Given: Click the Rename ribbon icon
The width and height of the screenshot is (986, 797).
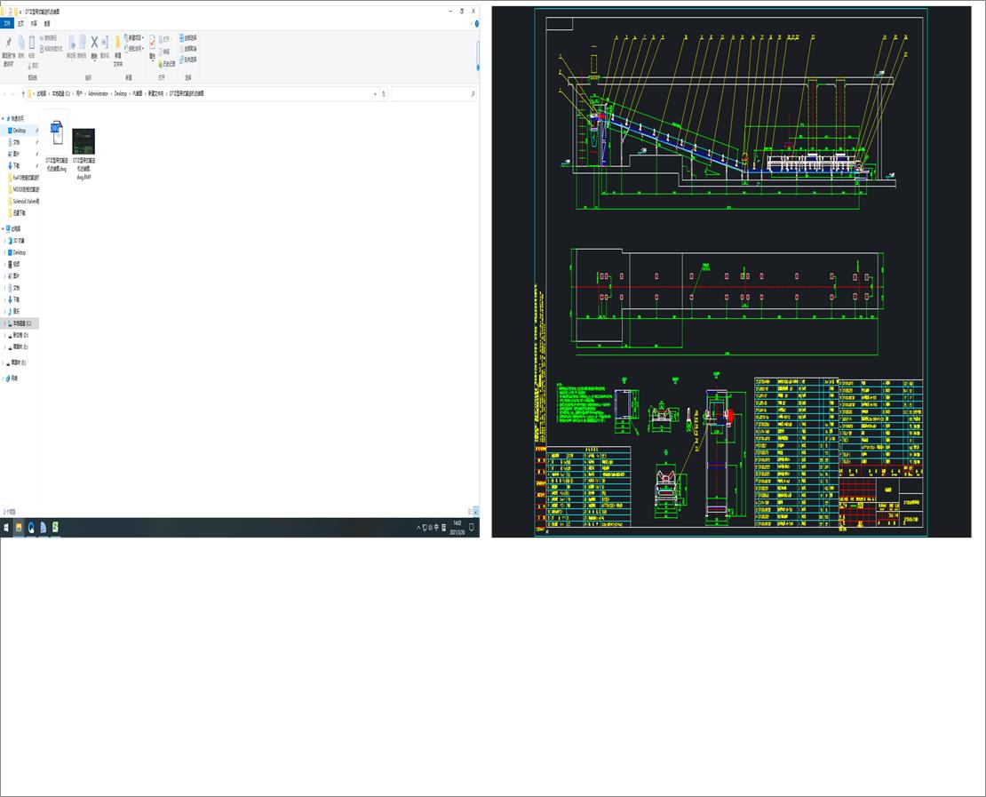Looking at the screenshot, I should click(x=105, y=42).
